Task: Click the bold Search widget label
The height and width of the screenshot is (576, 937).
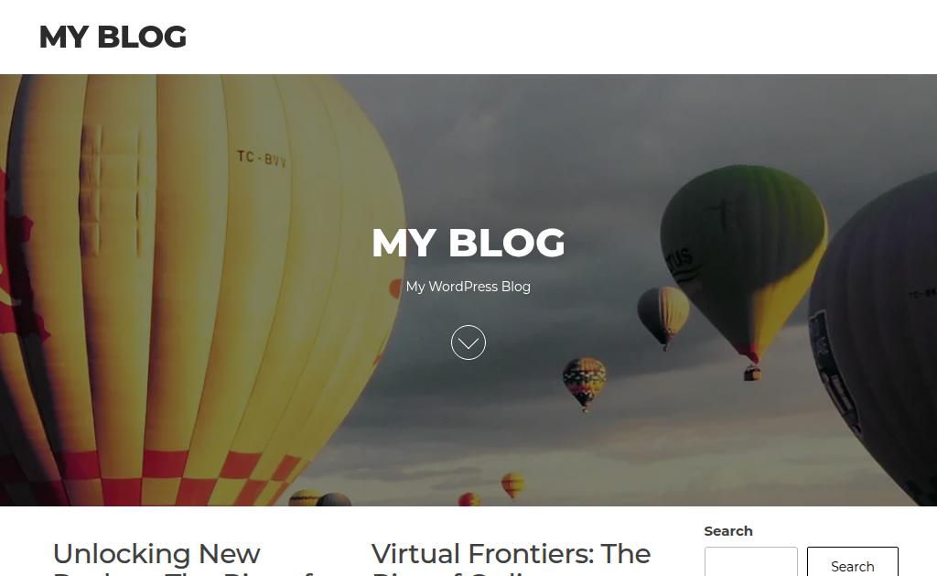Action: pyautogui.click(x=727, y=531)
